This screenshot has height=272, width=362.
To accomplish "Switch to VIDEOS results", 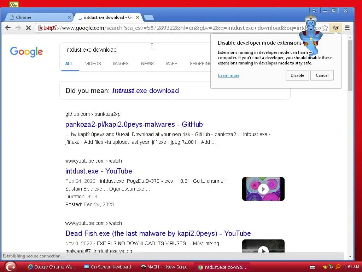I will coord(93,64).
